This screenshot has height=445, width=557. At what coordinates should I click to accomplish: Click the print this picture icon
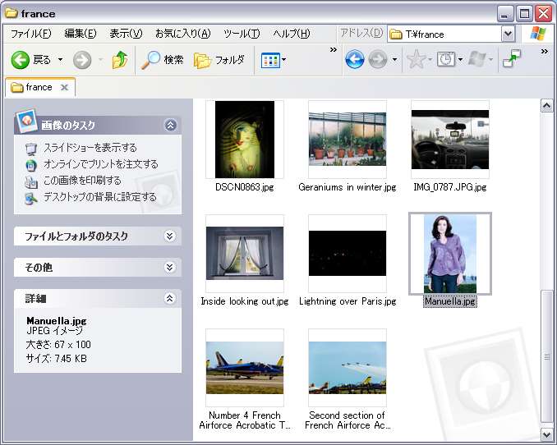click(31, 181)
